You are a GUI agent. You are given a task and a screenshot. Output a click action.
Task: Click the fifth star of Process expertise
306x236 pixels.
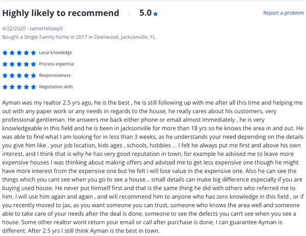(34, 64)
